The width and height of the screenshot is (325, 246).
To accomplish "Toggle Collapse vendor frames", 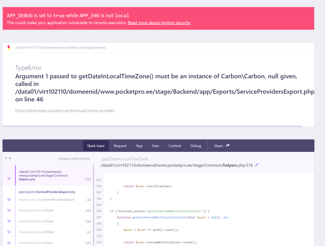I will tap(74, 158).
